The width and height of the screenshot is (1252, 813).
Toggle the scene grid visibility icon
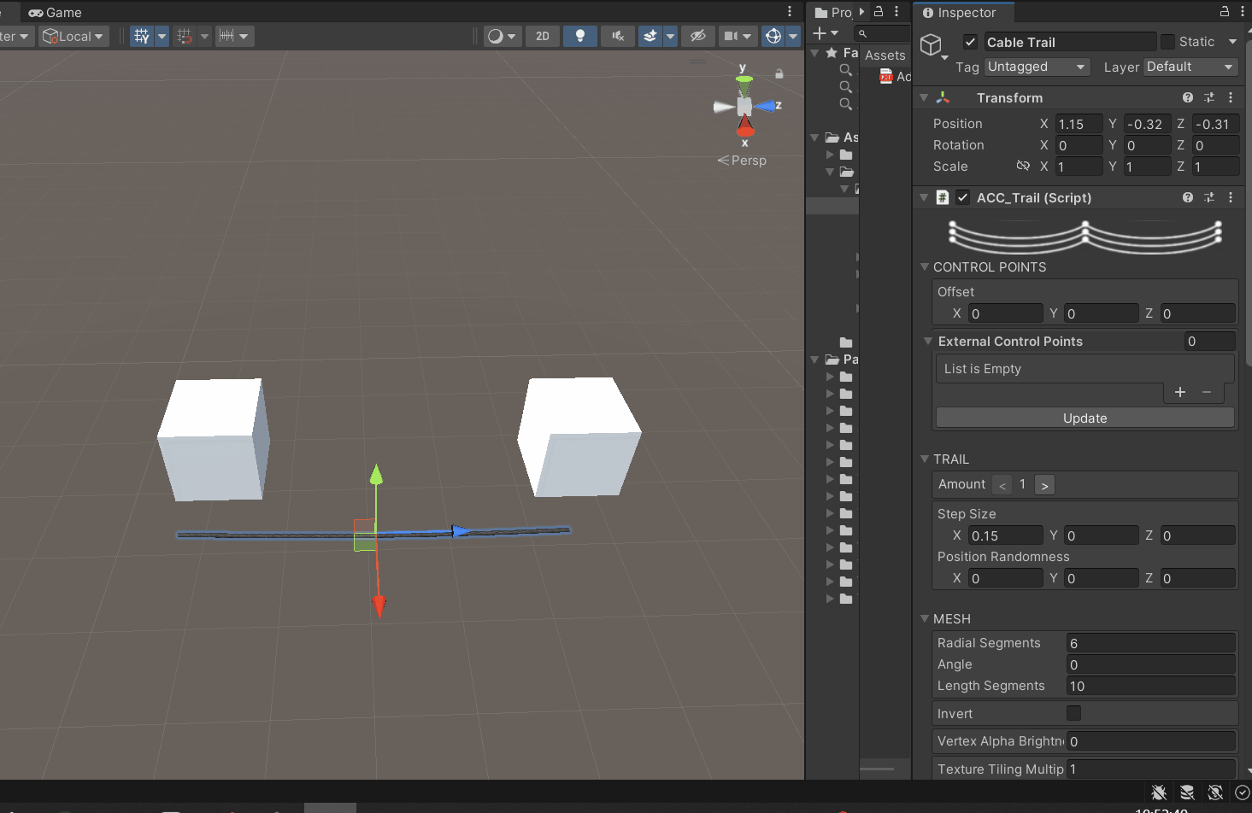point(142,36)
